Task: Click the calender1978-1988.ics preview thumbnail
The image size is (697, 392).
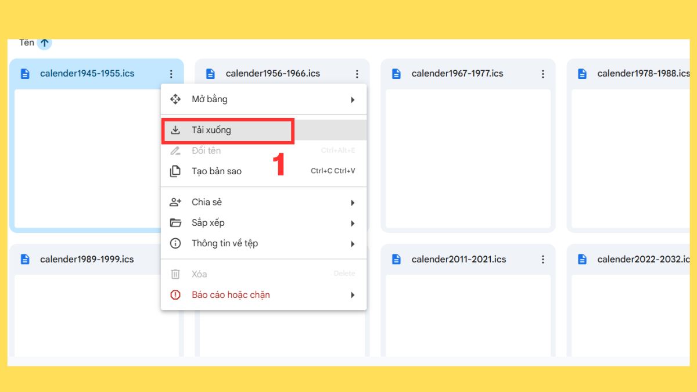Action: 631,159
